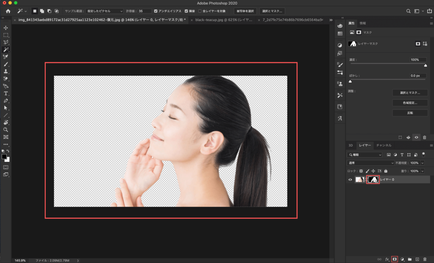Viewport: 434px width, 263px height.
Task: Click the Home button in options bar
Action: click(x=8, y=11)
